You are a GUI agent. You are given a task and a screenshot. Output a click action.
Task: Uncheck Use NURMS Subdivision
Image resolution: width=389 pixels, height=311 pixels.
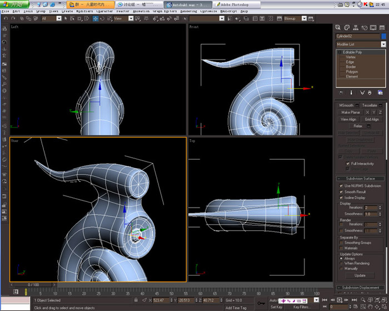click(341, 185)
